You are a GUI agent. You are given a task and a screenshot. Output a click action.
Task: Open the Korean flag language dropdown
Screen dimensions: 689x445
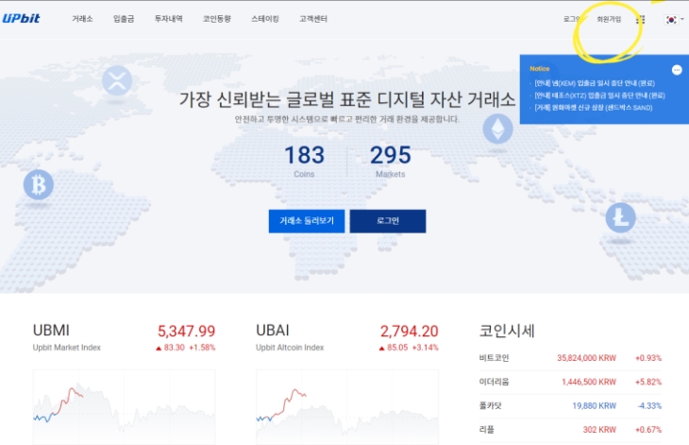674,19
